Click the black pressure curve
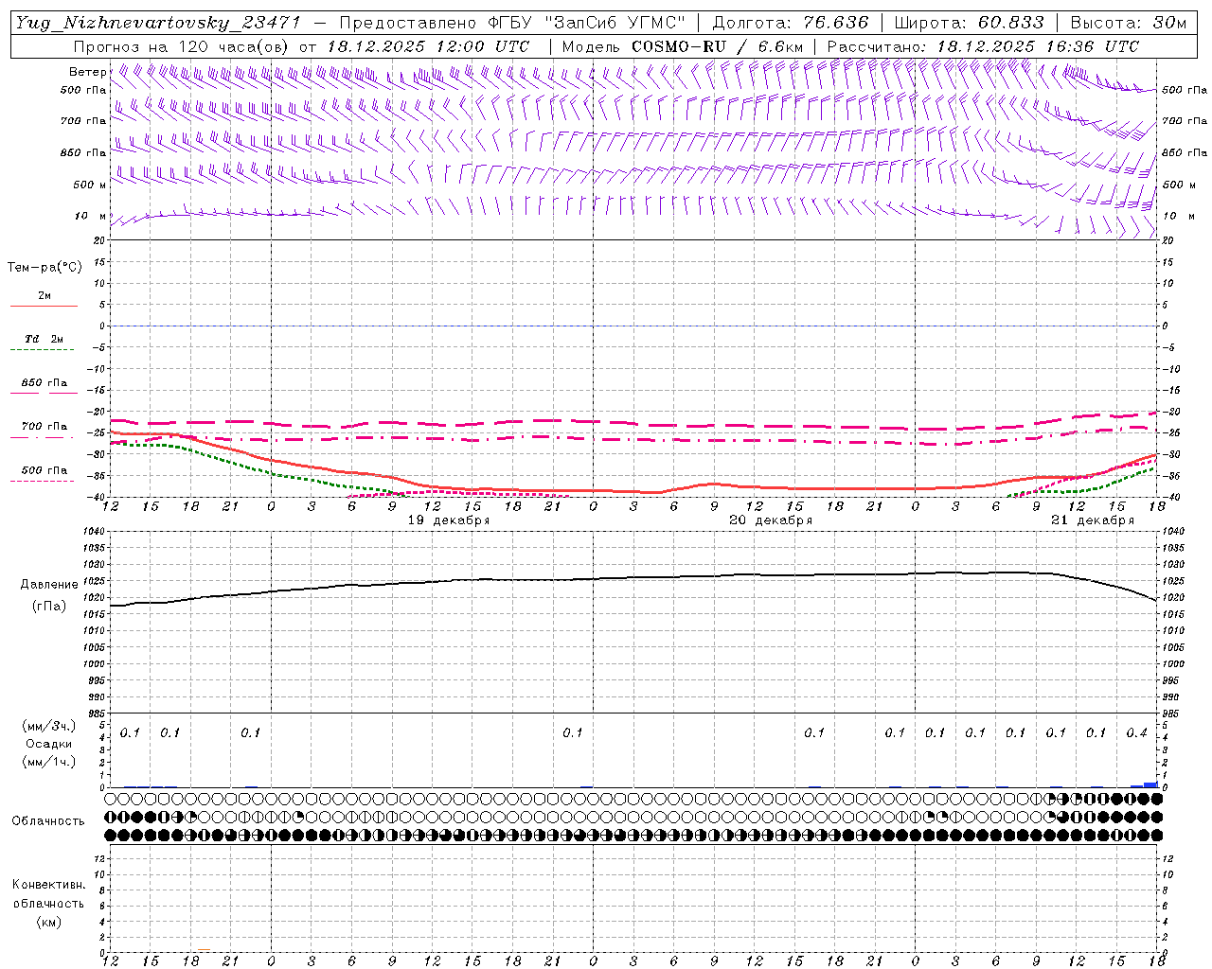This screenshot has width=1212, height=969. 634,577
